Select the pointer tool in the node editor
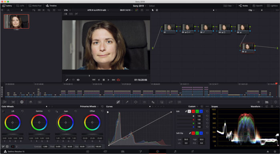 click(153, 10)
